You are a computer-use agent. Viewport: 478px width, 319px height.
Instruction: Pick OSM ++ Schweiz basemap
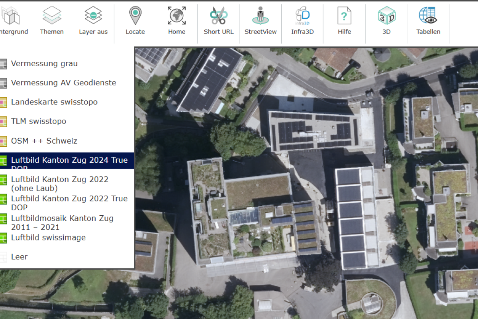[x=44, y=141]
